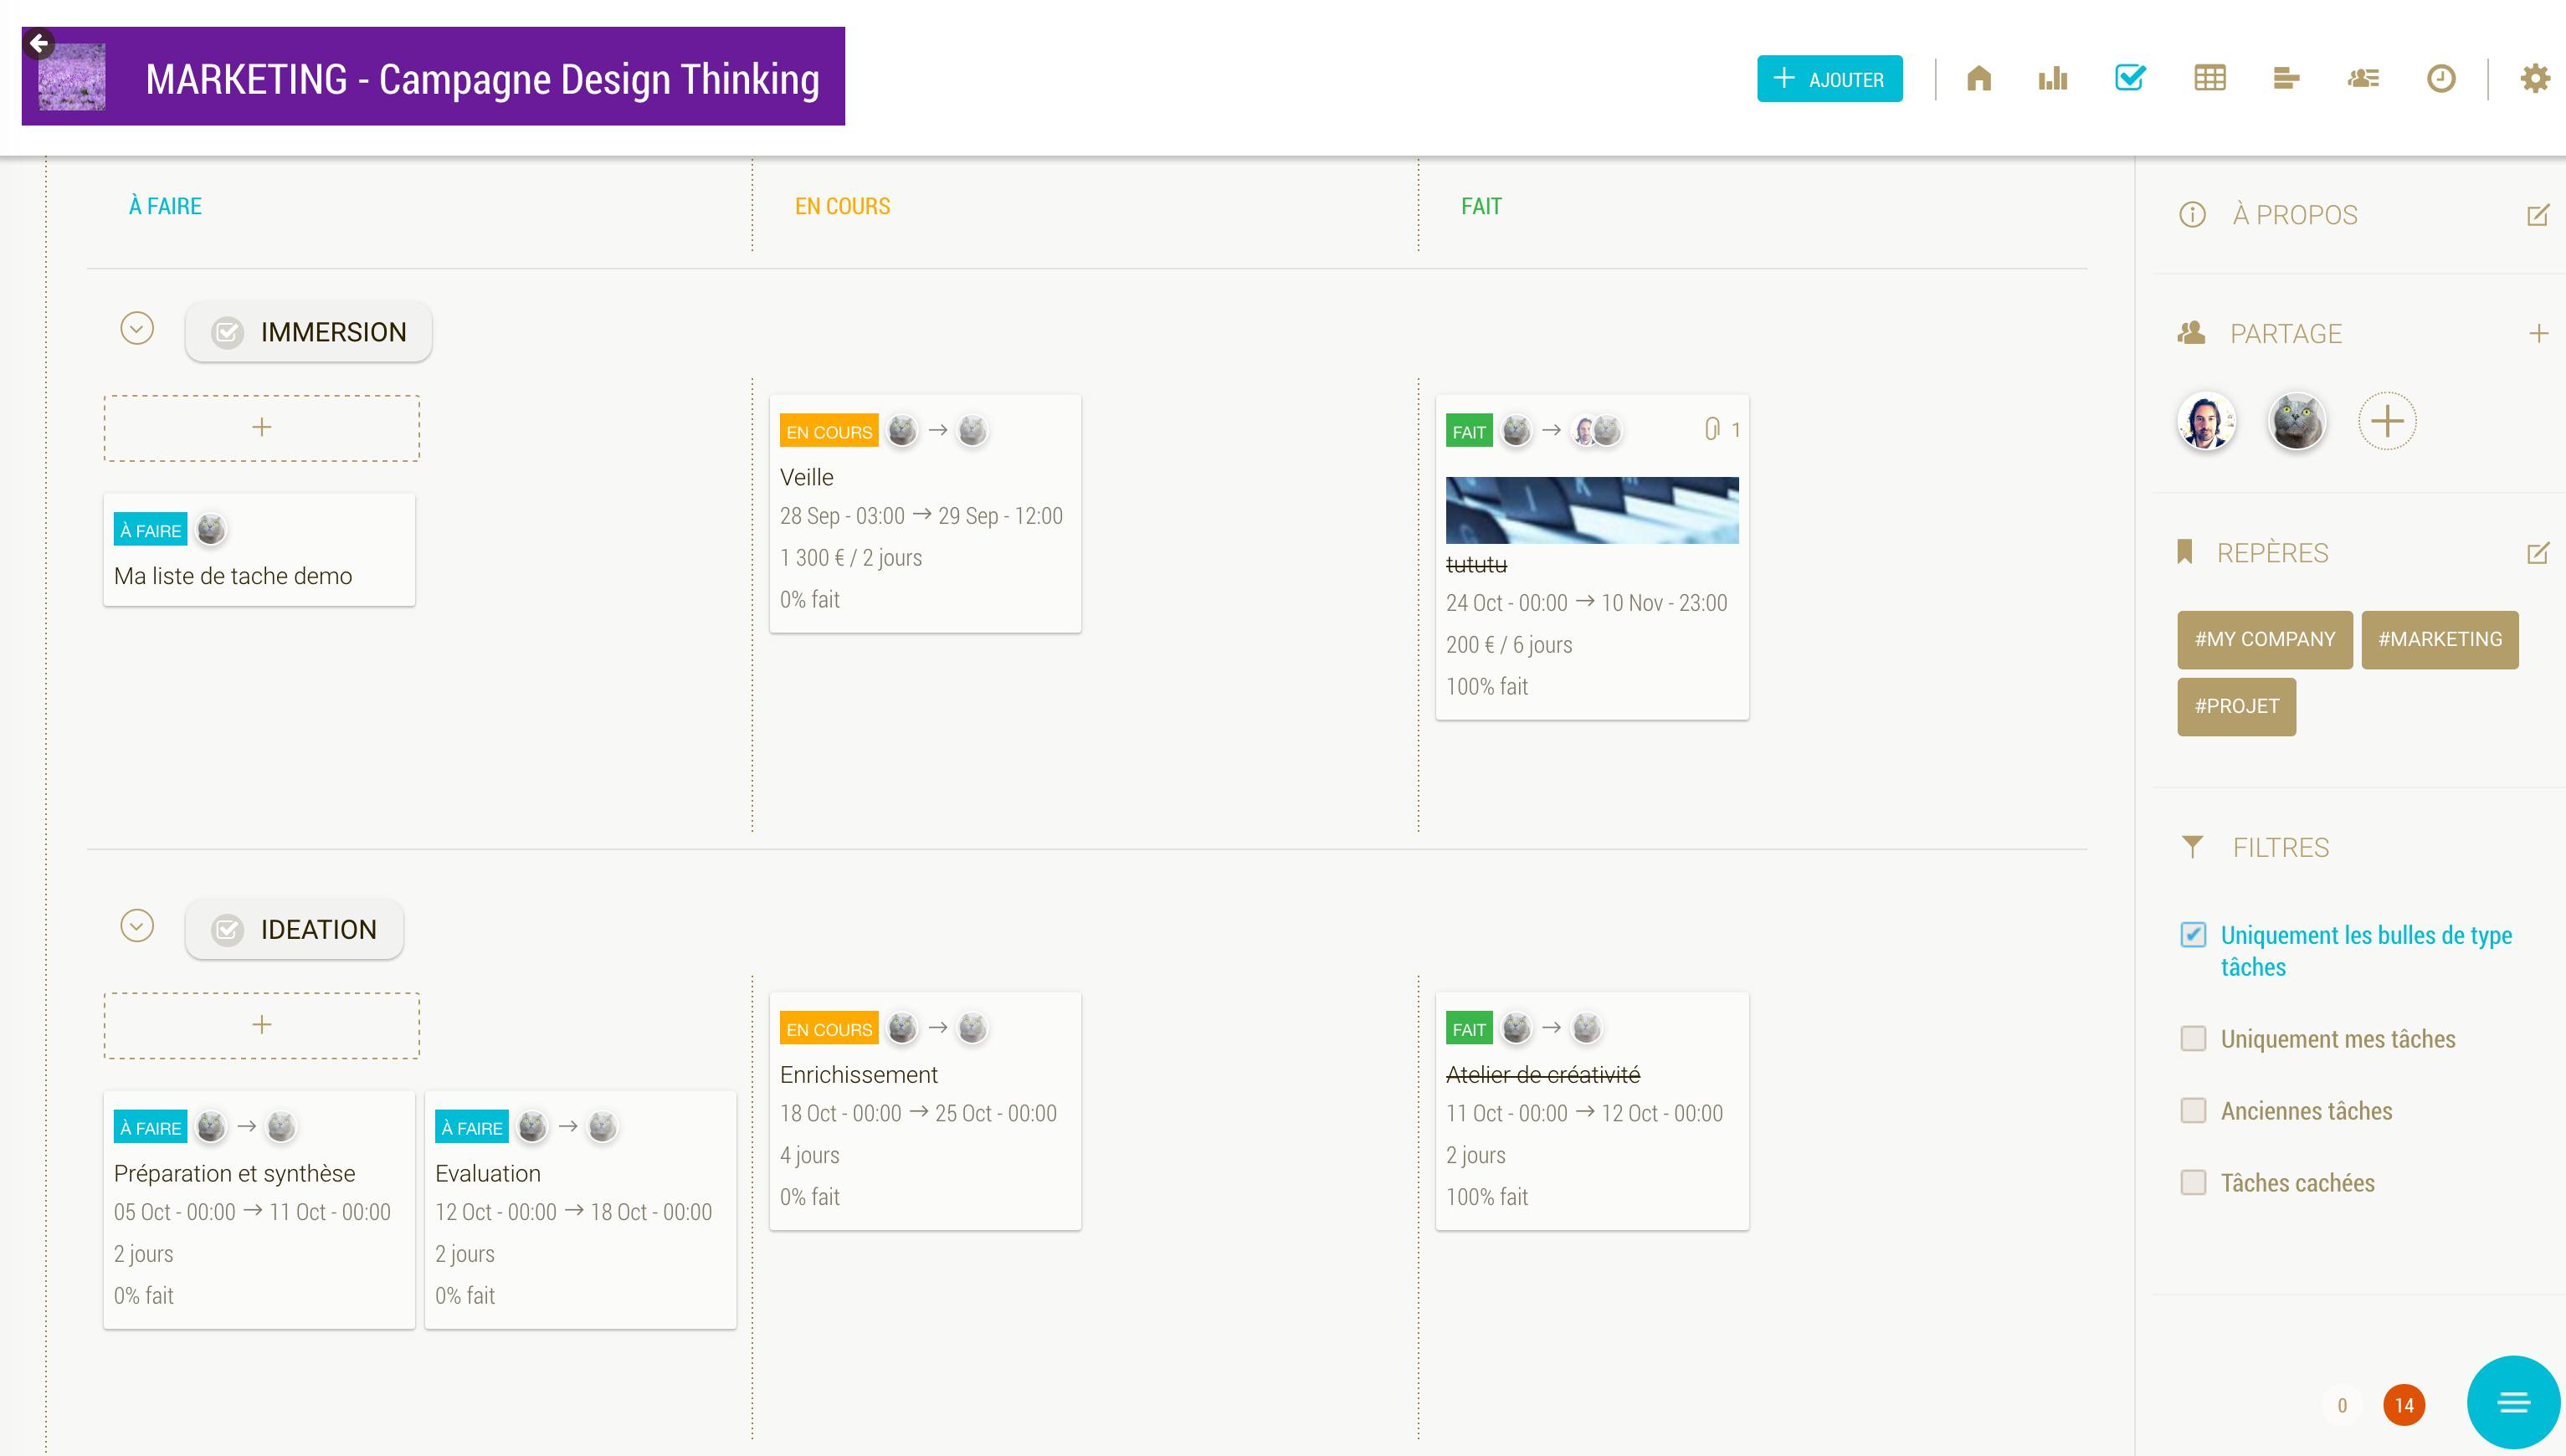Open the Enrichissement task card
The height and width of the screenshot is (1456, 2566).
pos(925,1111)
